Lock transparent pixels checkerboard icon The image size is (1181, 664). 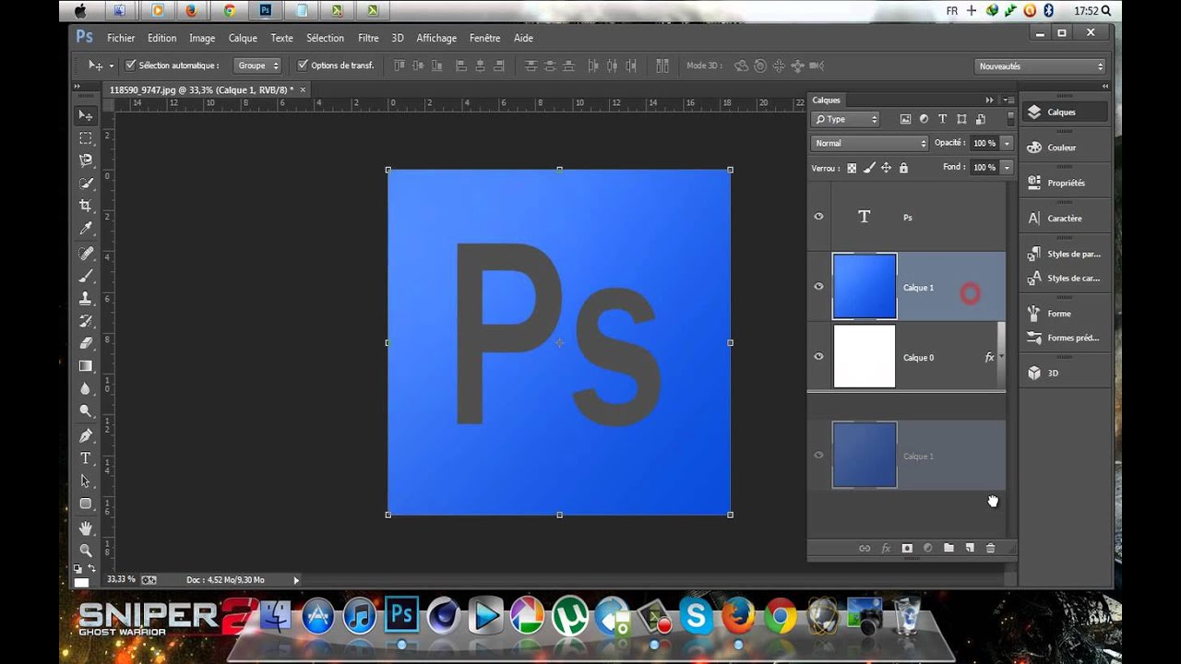(852, 168)
